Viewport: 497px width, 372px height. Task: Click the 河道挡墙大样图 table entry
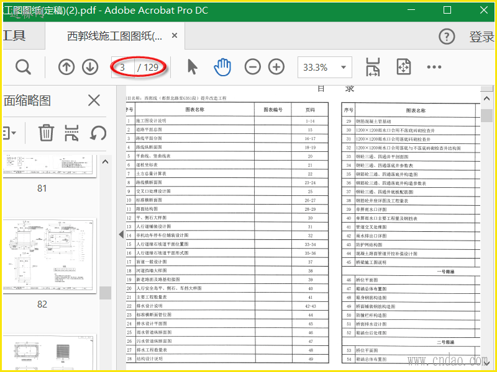point(151,271)
